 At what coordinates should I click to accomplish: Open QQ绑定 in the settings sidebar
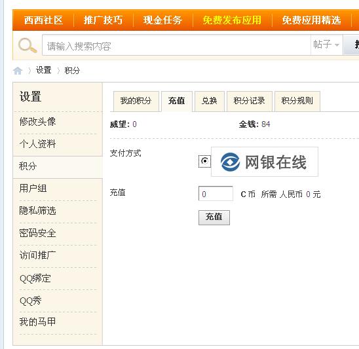coord(35,278)
